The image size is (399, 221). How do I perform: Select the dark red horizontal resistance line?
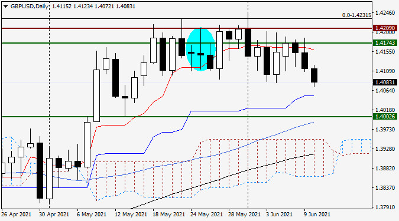tap(187, 28)
